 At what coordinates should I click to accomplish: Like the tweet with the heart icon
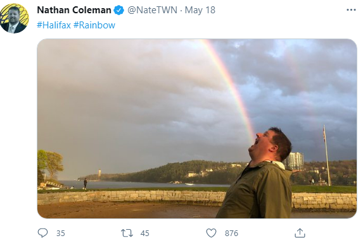click(211, 233)
